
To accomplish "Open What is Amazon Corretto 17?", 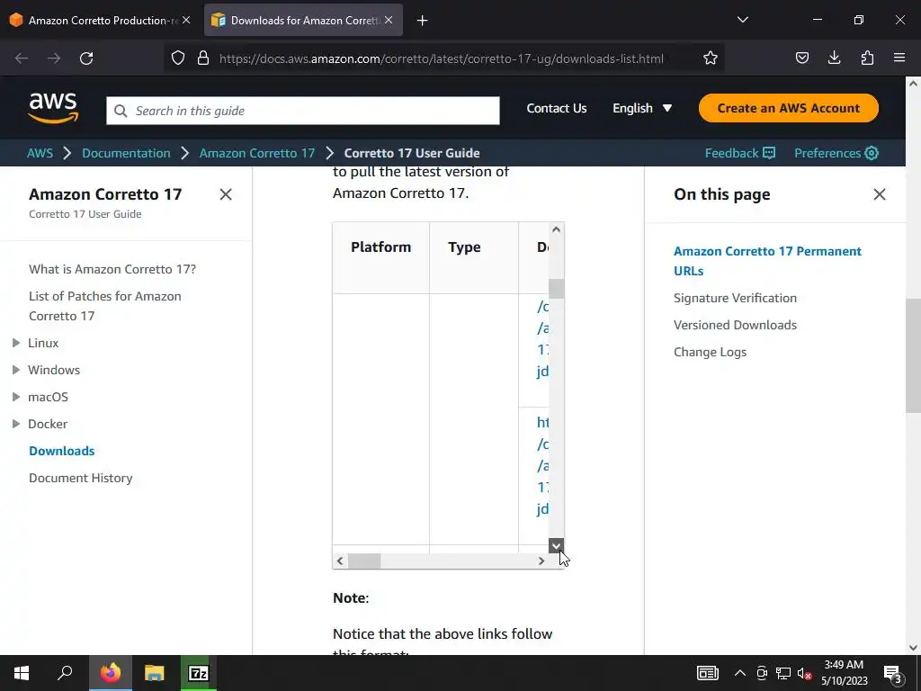I will (x=112, y=269).
